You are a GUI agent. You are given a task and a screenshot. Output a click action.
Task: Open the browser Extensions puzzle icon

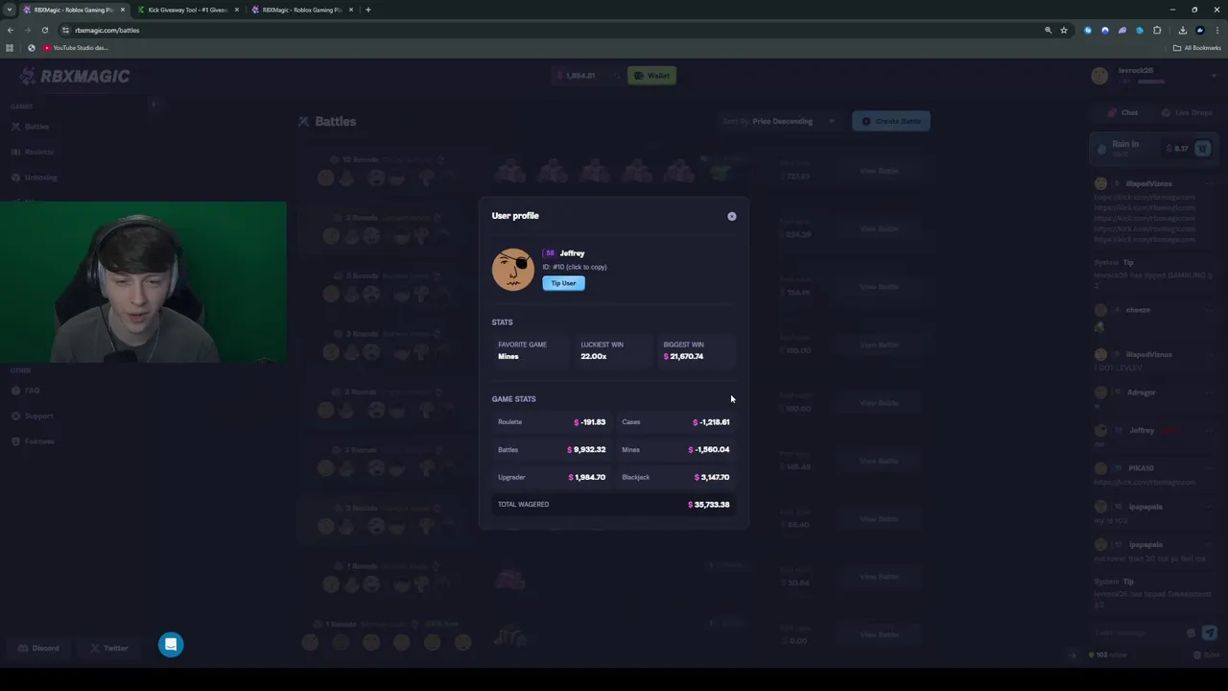click(1157, 30)
